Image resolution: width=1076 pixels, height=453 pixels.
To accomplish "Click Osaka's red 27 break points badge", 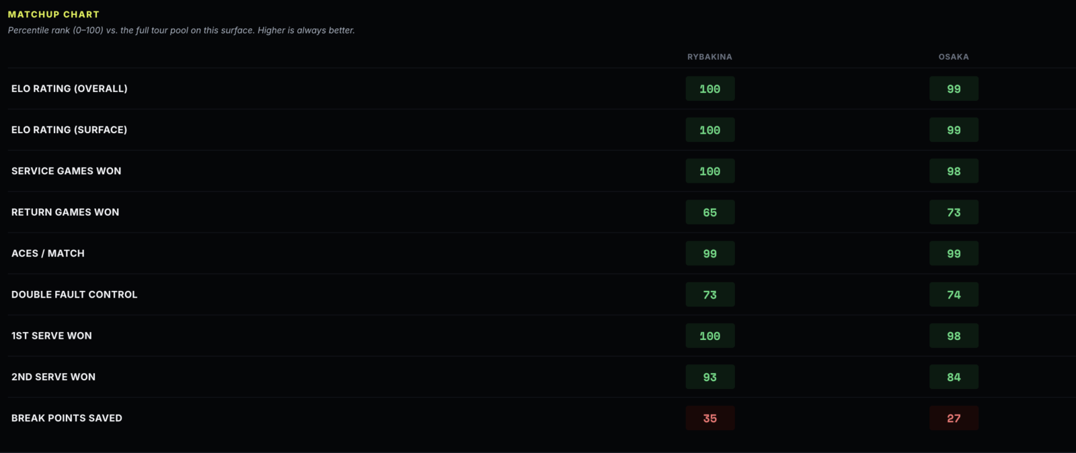I will [954, 418].
